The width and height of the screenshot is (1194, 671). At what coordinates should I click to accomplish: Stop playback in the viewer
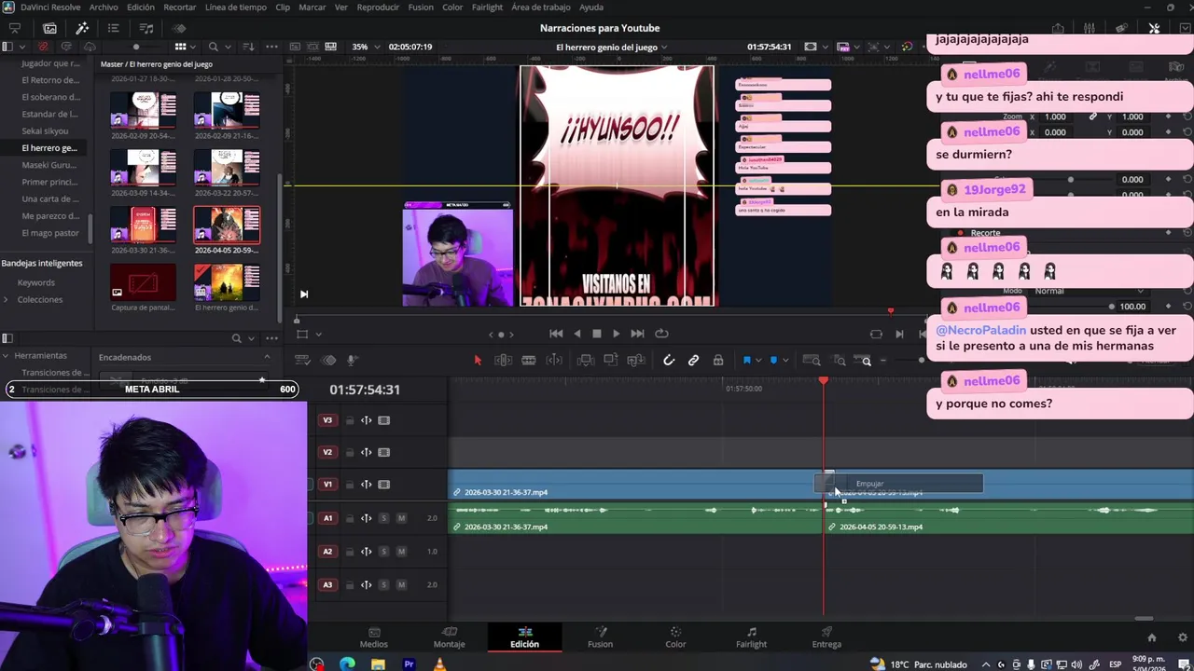point(597,334)
